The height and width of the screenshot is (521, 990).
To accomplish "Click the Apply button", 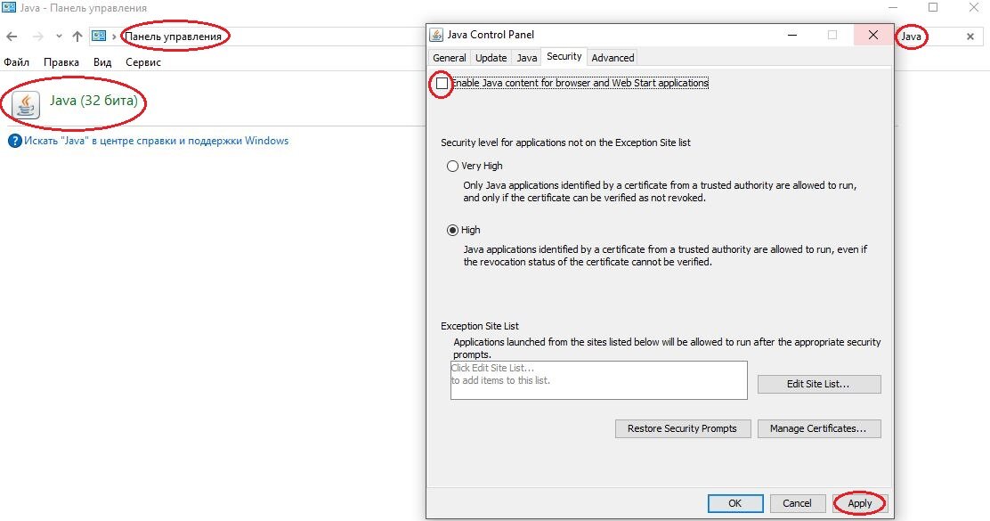I will click(860, 503).
